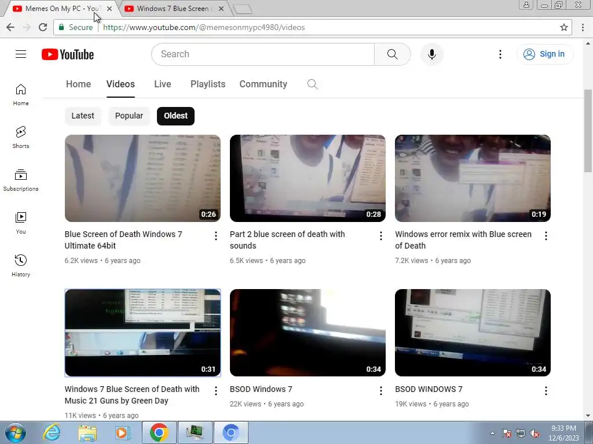Bookmark this page with the star icon
This screenshot has width=593, height=444.
564,27
